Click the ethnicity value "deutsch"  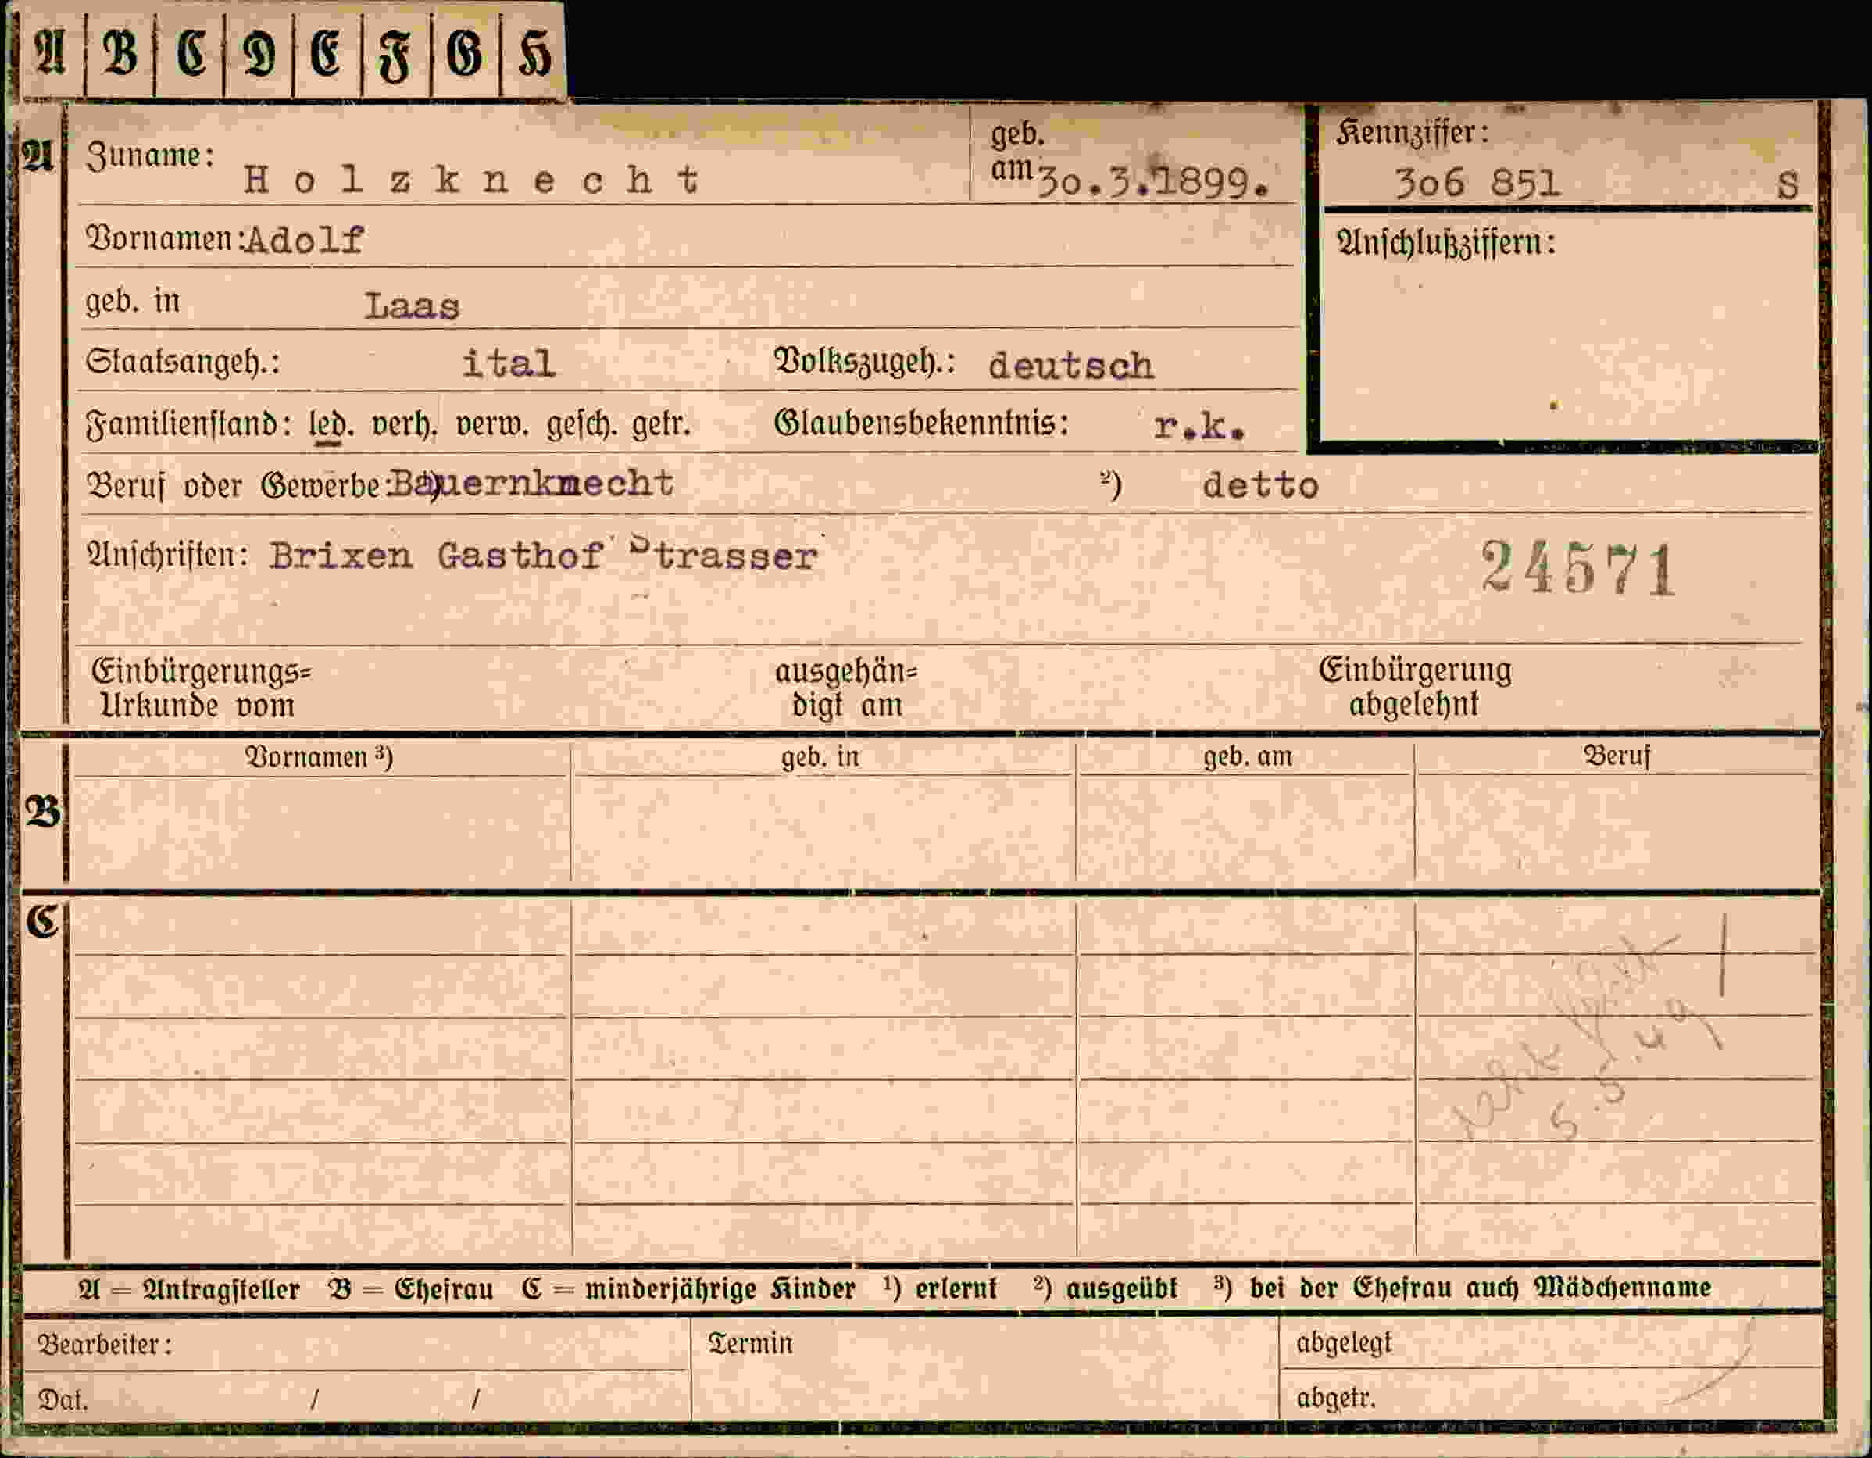1071,366
